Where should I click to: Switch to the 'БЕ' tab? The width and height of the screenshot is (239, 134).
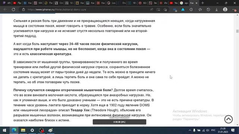pyautogui.click(x=143, y=3)
